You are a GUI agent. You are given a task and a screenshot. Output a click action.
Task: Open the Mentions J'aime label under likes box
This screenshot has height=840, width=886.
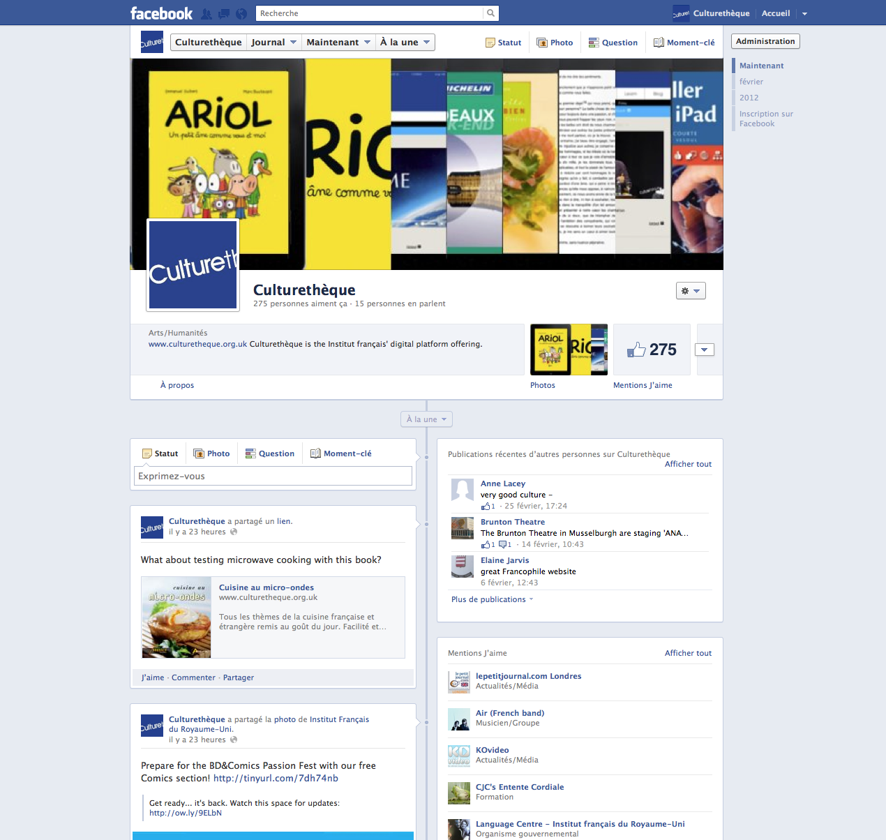point(643,385)
